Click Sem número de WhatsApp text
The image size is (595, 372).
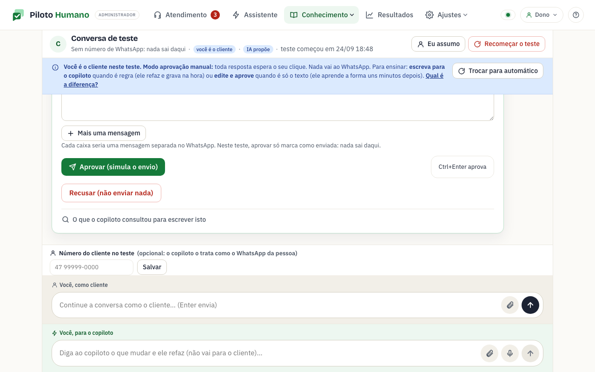(128, 49)
